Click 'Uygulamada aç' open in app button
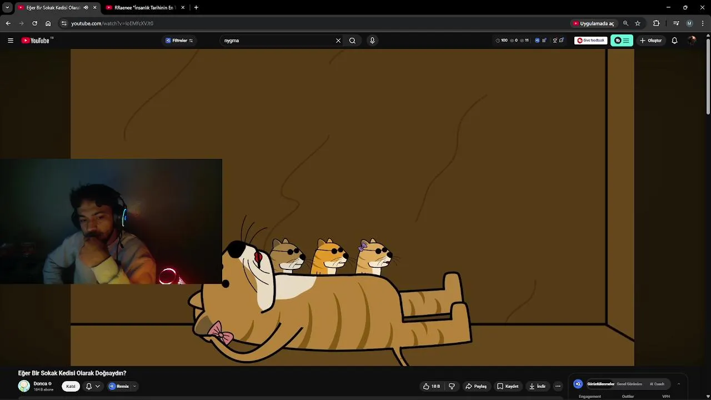The height and width of the screenshot is (400, 711). (x=593, y=23)
